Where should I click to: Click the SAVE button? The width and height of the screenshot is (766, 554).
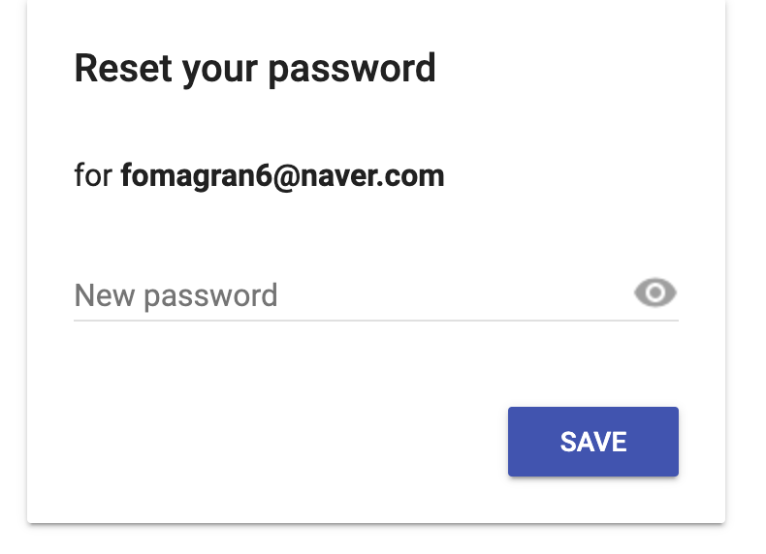(593, 442)
